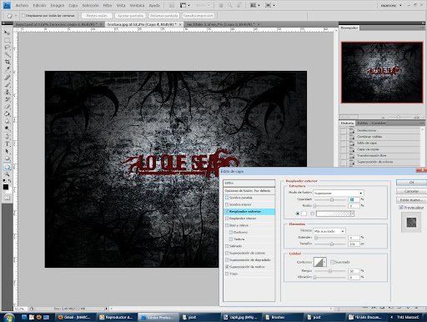Toggle the Previsualizar checkbox
Image resolution: width=427 pixels, height=322 pixels.
tap(401, 208)
